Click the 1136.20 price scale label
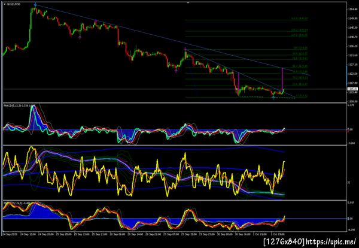This screenshot has width=359, height=248. [x=352, y=46]
